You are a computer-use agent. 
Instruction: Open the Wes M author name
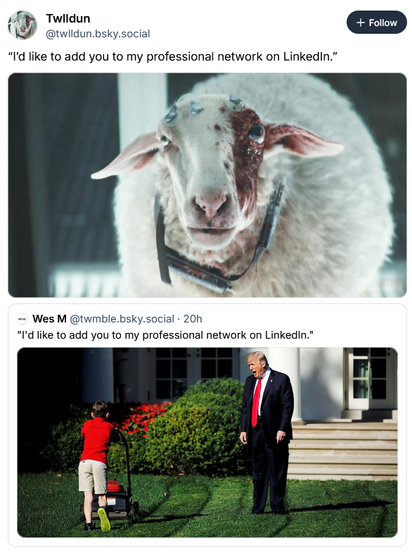click(49, 318)
